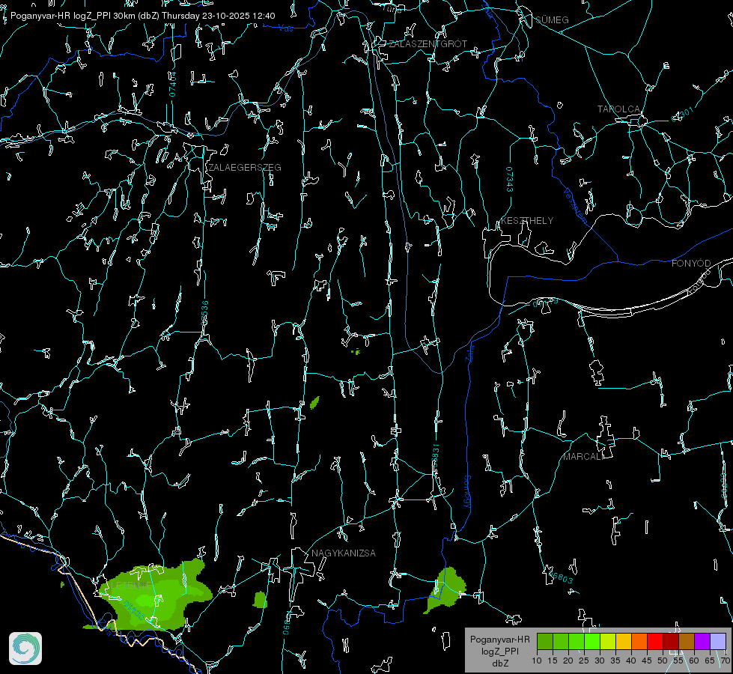Click the Somogy county border label
733x674 pixels.
467,492
